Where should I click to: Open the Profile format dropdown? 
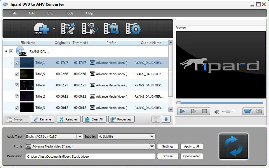152,146
